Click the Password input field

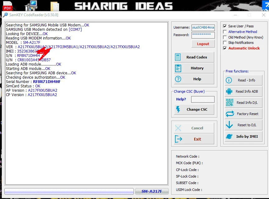tap(203, 35)
